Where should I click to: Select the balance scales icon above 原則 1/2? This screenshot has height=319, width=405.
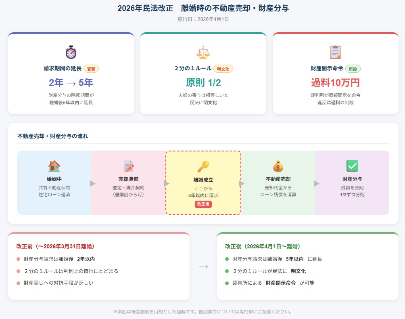point(203,52)
